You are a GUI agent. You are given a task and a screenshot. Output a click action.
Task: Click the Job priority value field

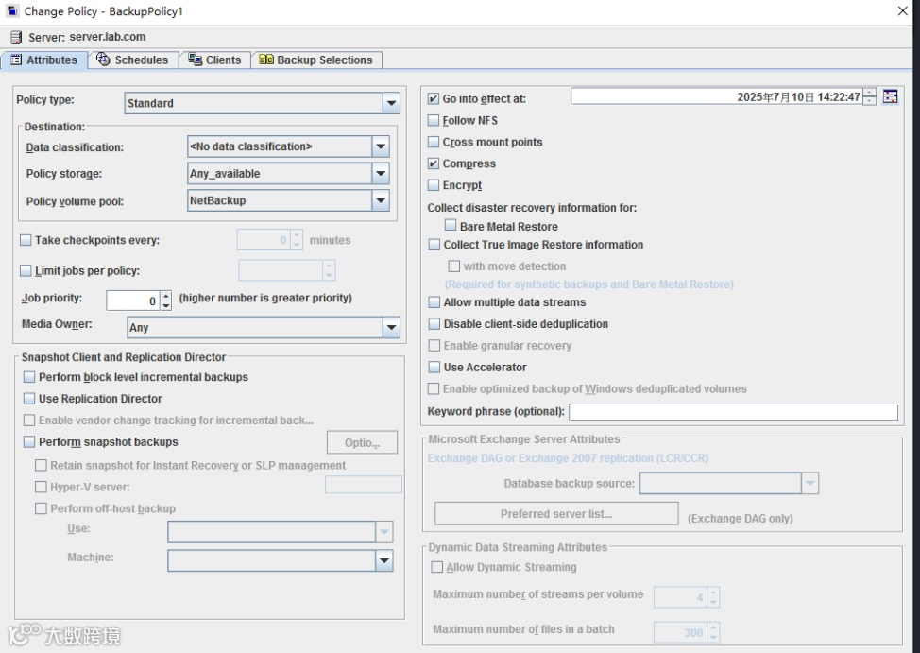133,301
